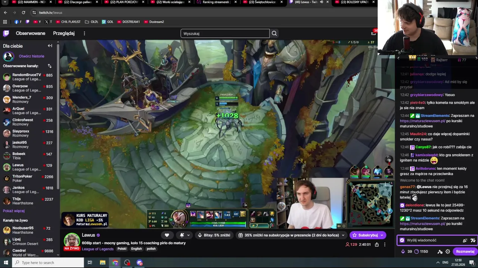Open OLD bookmarks folder
The image size is (478, 268).
point(91,22)
